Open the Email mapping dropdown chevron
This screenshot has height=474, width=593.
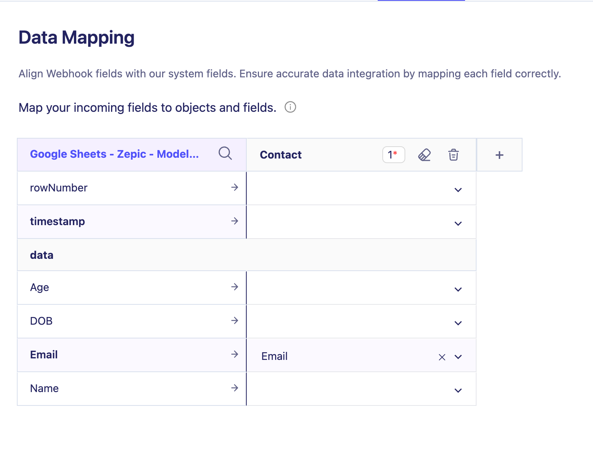458,357
